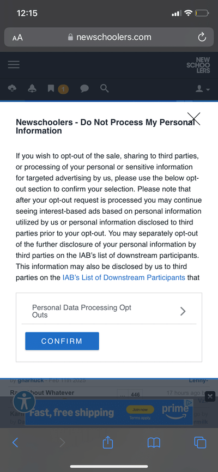218x472 pixels.
Task: Open the Safari share sheet
Action: [108, 442]
